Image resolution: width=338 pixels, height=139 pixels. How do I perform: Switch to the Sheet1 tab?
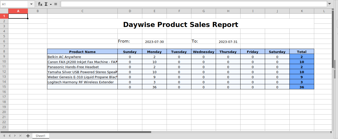point(41,136)
